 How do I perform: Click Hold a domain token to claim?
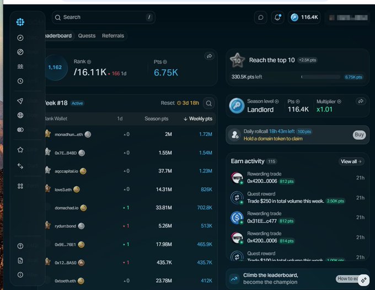click(273, 139)
